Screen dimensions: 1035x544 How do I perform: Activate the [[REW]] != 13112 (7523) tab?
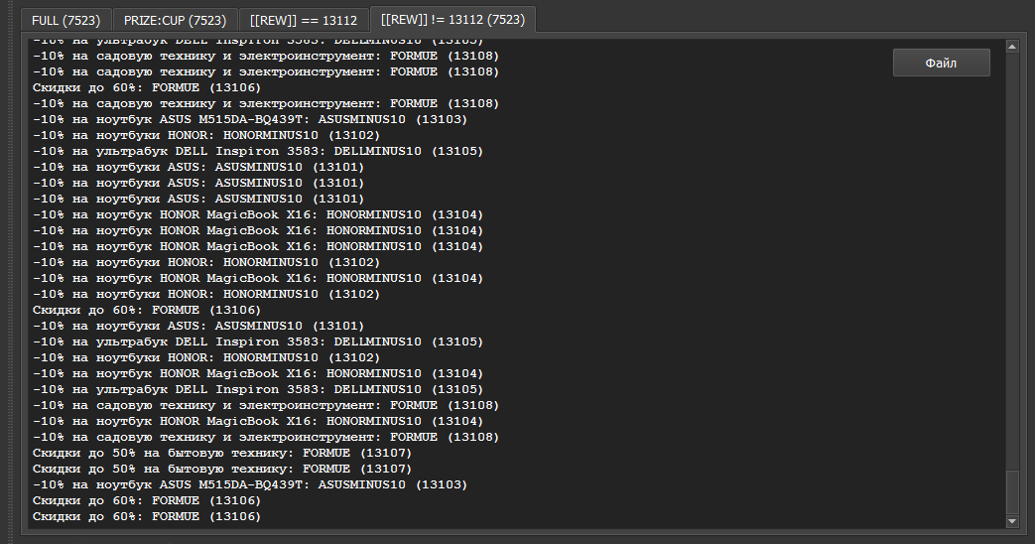click(x=453, y=20)
